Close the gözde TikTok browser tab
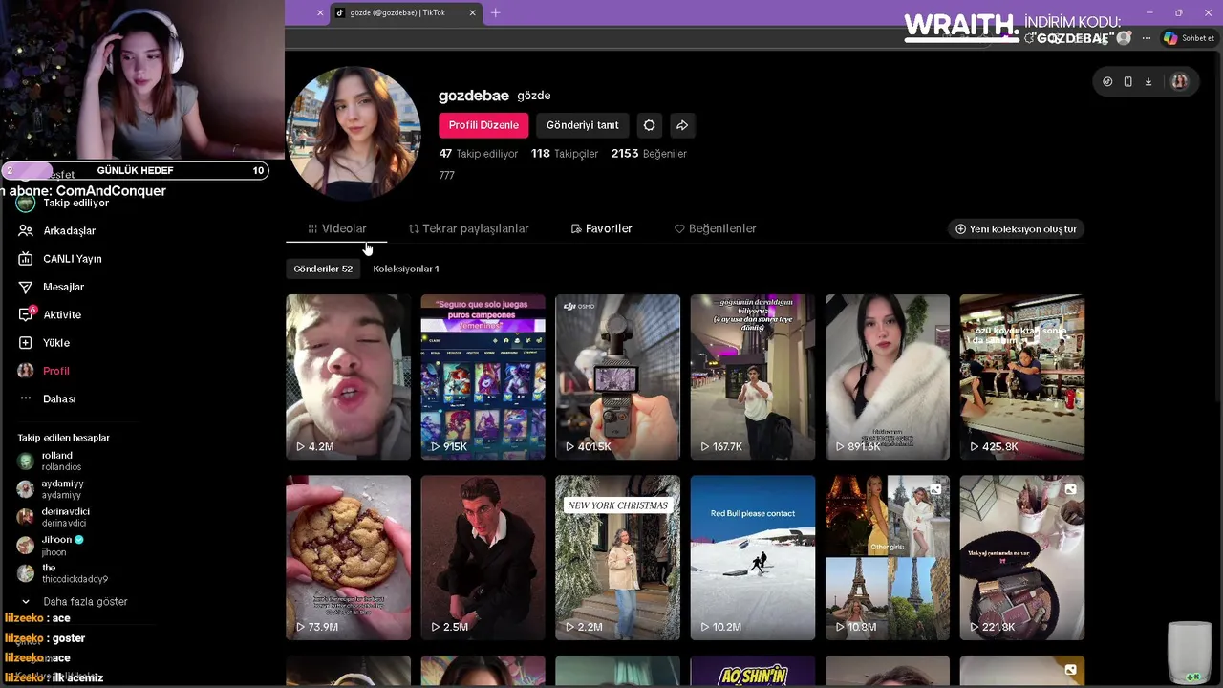 point(472,12)
